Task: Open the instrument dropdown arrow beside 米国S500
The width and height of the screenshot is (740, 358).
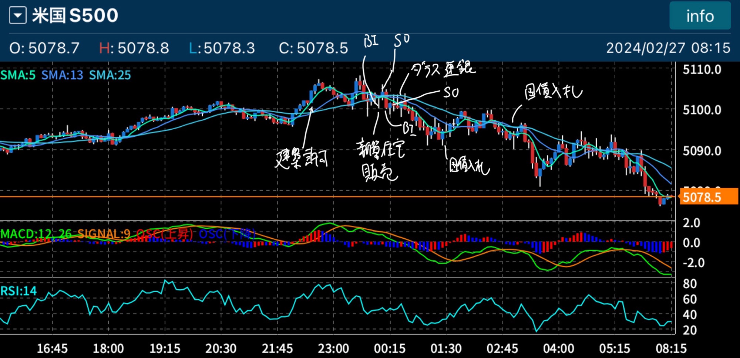Action: (18, 16)
